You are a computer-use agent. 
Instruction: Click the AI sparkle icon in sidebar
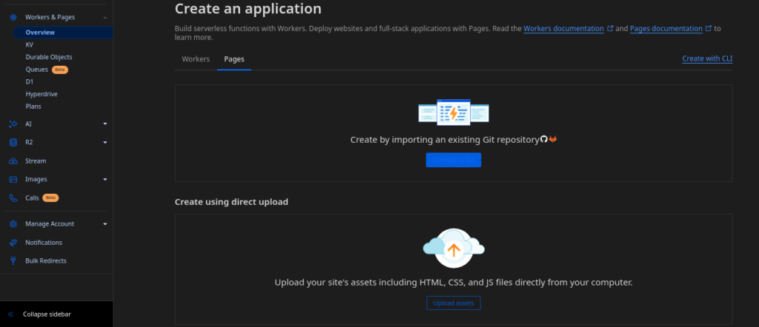tap(13, 124)
